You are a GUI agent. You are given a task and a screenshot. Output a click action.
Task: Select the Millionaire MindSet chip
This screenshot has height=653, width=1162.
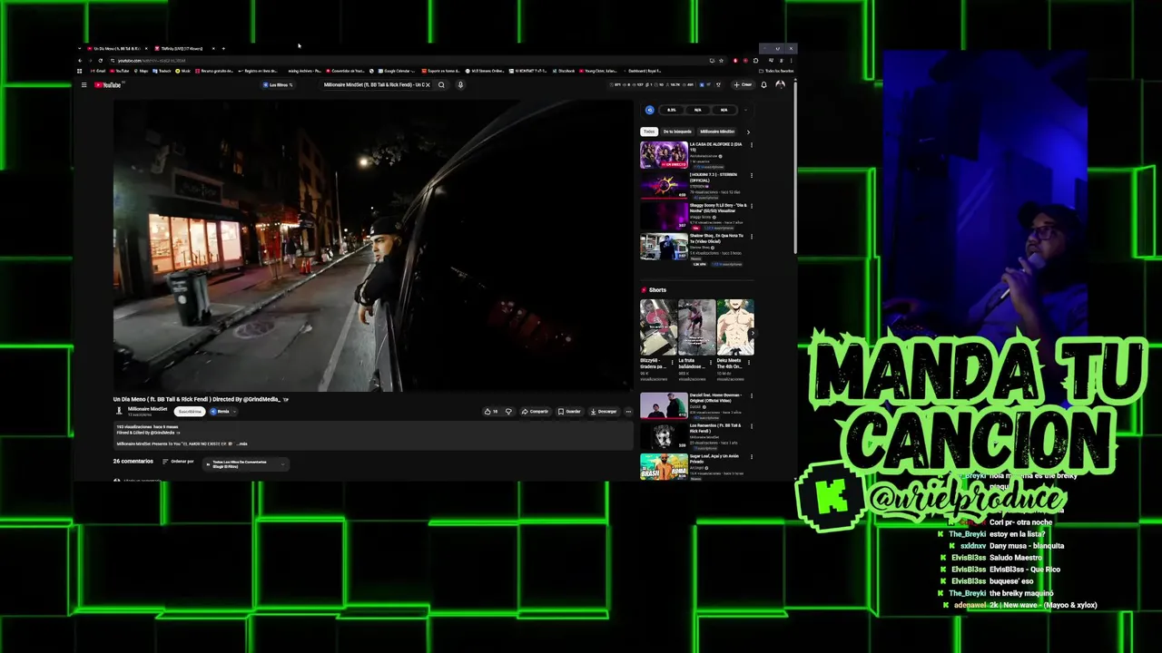717,132
